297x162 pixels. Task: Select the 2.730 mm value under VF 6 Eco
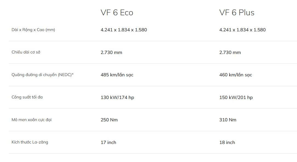pyautogui.click(x=111, y=52)
